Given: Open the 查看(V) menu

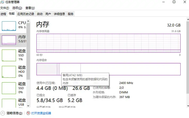Looking at the screenshot, I should [30, 8].
